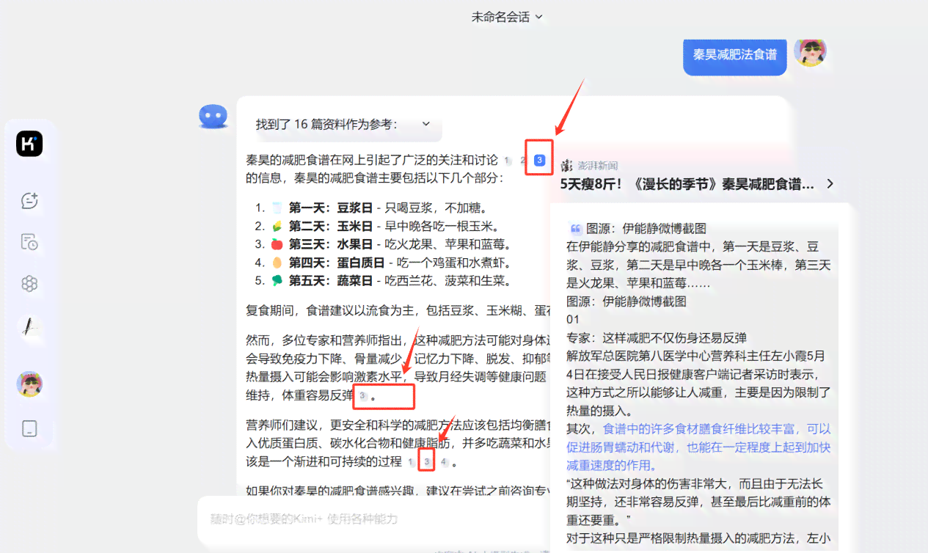Click the paragraph starting 复食期间

pyautogui.click(x=398, y=311)
